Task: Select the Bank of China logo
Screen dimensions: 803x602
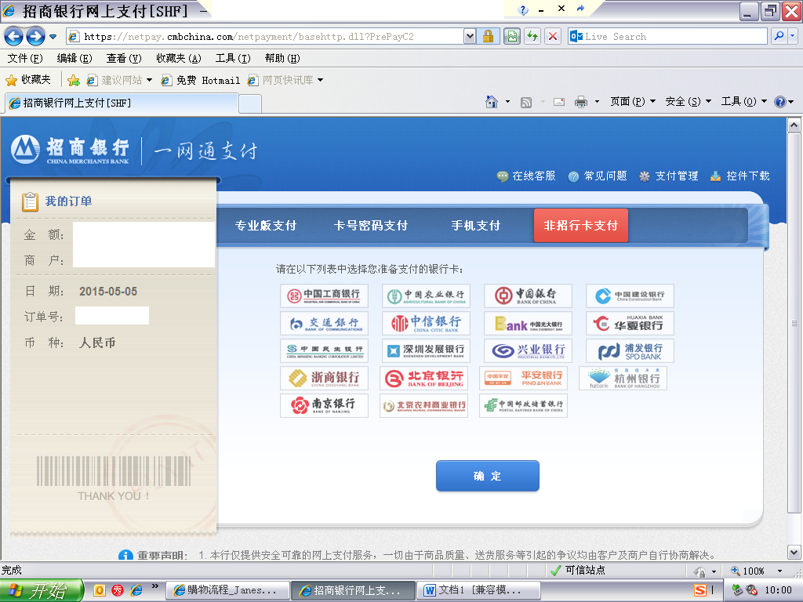Action: pyautogui.click(x=528, y=296)
